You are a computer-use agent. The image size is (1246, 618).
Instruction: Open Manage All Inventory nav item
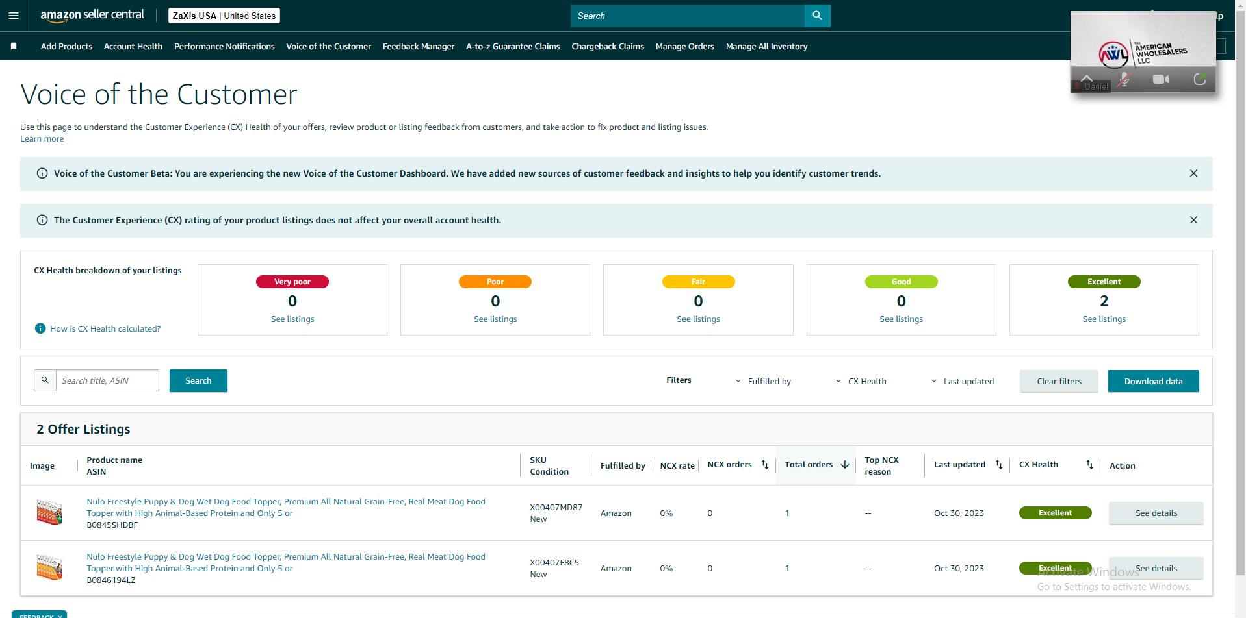pos(767,46)
